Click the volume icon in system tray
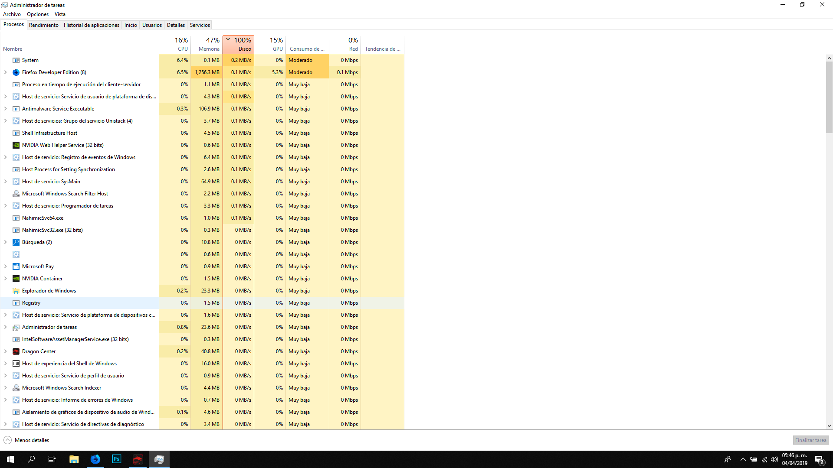The image size is (833, 468). (x=774, y=459)
